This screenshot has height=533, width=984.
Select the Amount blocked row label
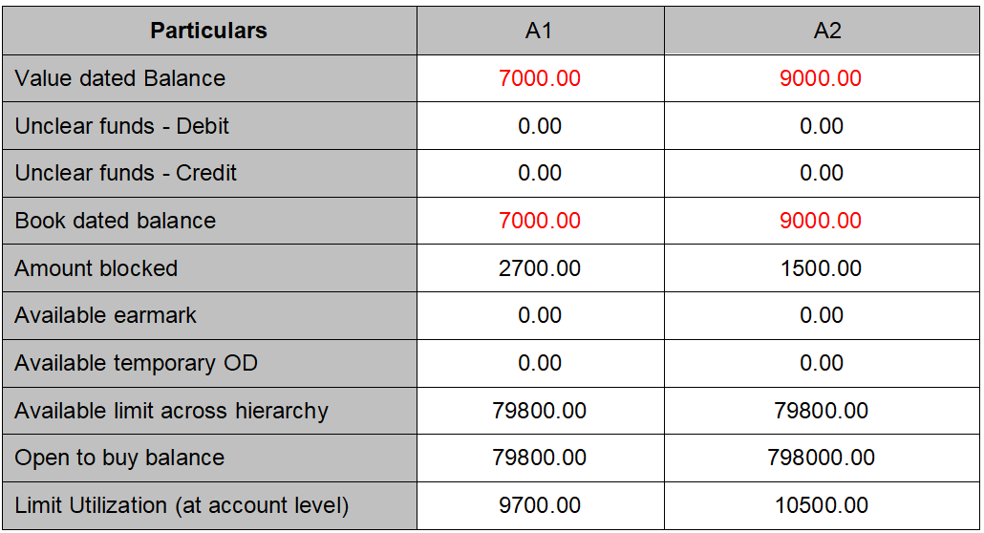tap(96, 268)
